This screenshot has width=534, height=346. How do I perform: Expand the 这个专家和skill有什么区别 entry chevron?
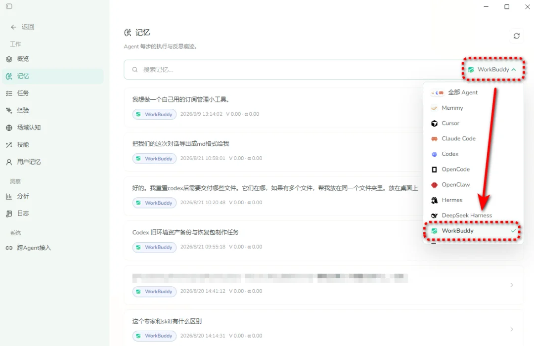click(512, 329)
